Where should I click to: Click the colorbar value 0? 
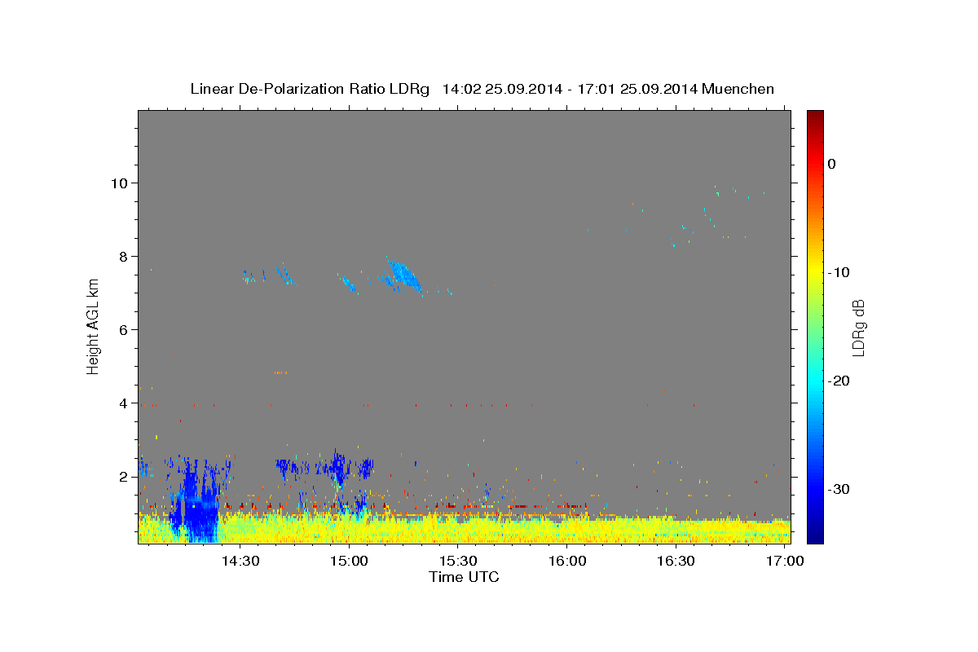click(832, 164)
